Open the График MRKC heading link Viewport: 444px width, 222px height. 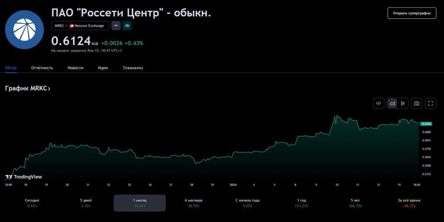click(28, 88)
